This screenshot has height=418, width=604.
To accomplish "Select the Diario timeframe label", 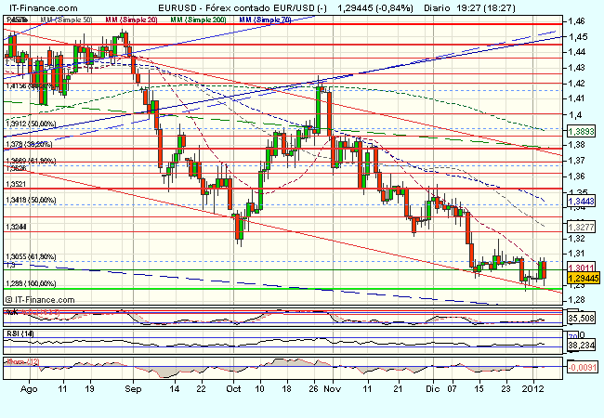I will tap(437, 8).
